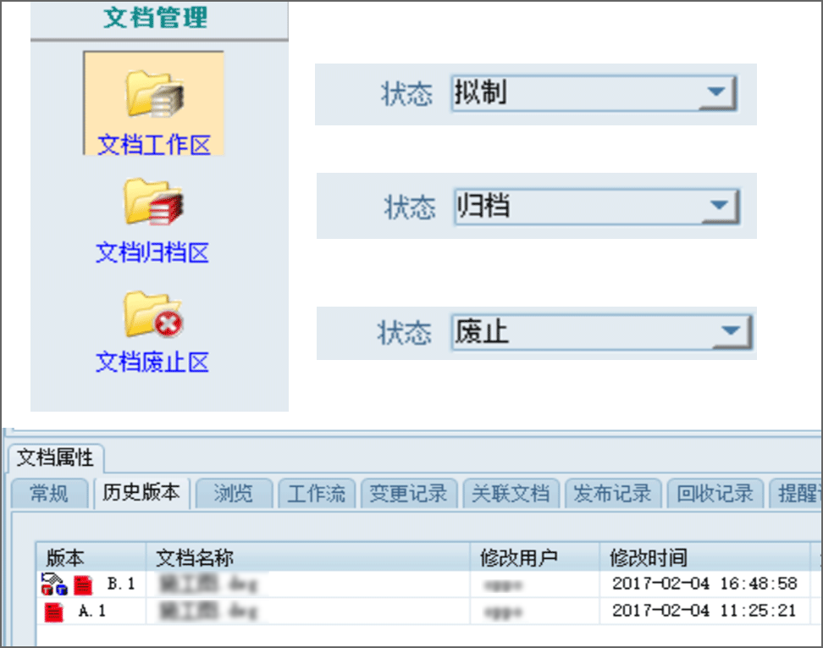Viewport: 823px width, 648px height.
Task: Click the 文档废止区 link label
Action: [152, 363]
